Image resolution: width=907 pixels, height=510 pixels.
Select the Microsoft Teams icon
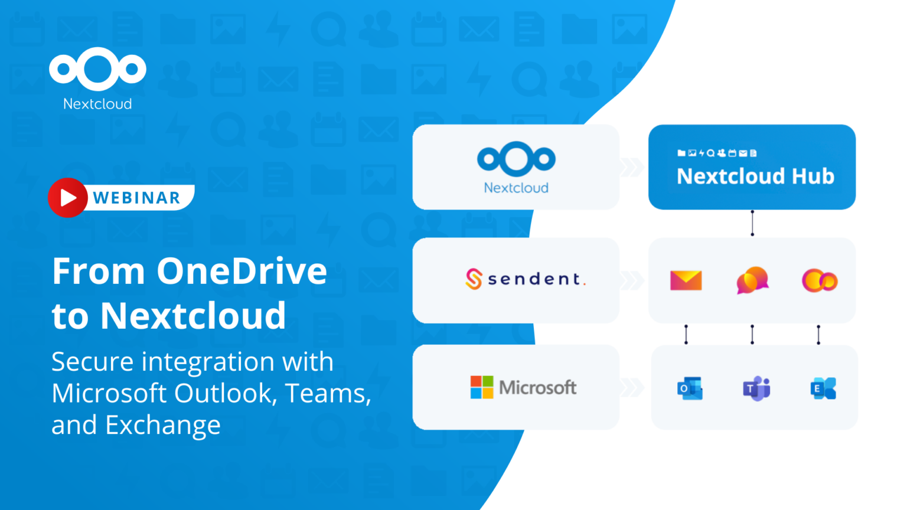tap(756, 388)
